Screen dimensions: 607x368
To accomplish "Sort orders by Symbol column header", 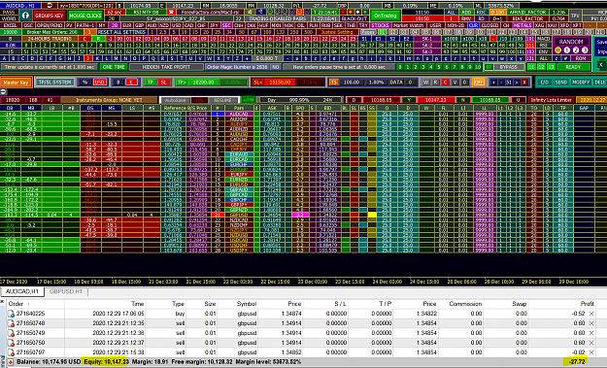I will 247,304.
